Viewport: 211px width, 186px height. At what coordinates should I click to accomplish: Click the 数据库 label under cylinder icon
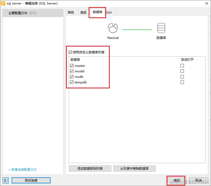(161, 38)
